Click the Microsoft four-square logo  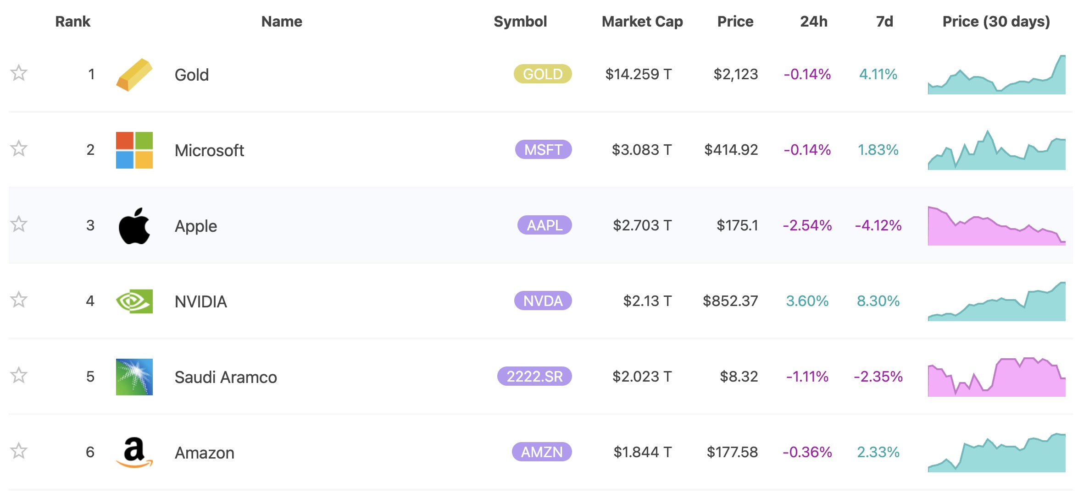[134, 150]
